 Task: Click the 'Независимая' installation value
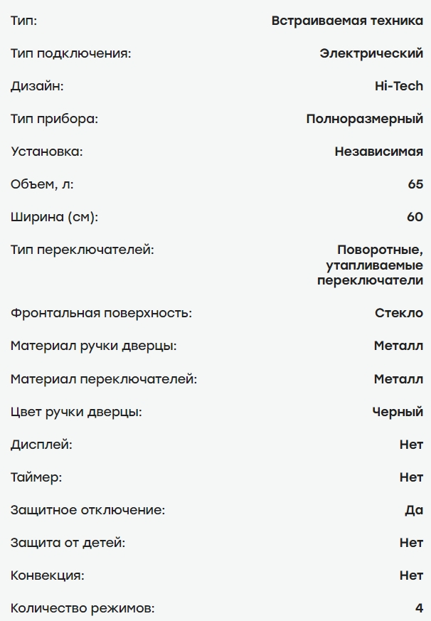378,152
